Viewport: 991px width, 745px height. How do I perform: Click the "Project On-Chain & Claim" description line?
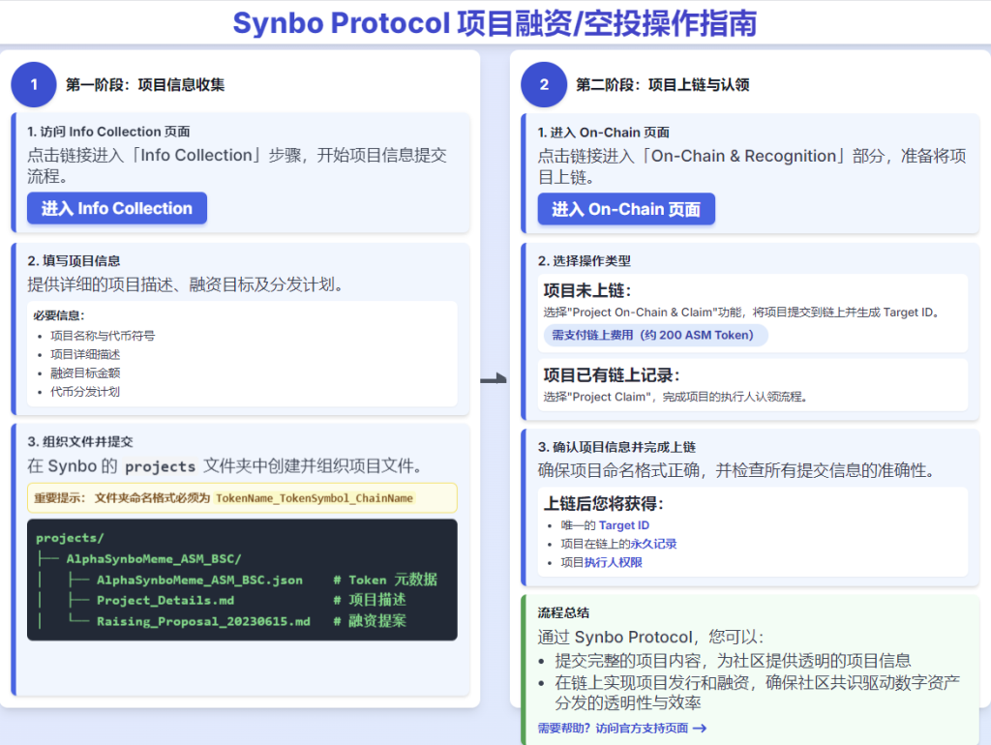point(743,313)
